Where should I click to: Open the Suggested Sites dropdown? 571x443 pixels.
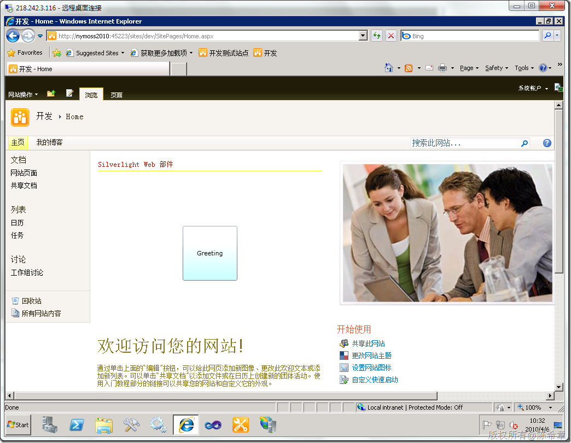[x=123, y=53]
